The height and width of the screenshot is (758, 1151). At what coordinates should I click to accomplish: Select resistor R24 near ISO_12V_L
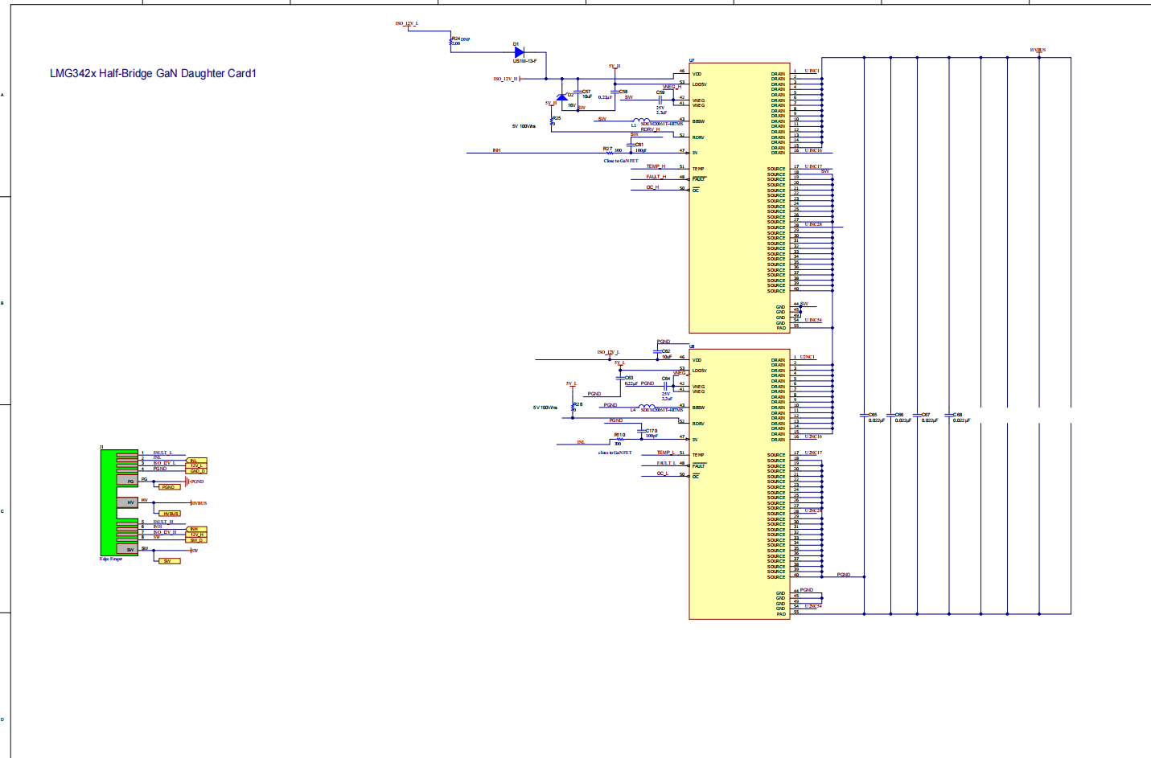[450, 40]
